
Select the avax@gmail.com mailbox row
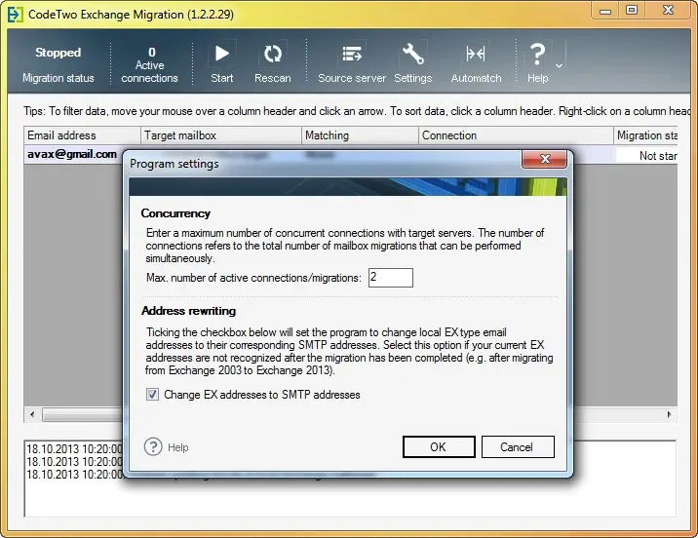pyautogui.click(x=73, y=154)
